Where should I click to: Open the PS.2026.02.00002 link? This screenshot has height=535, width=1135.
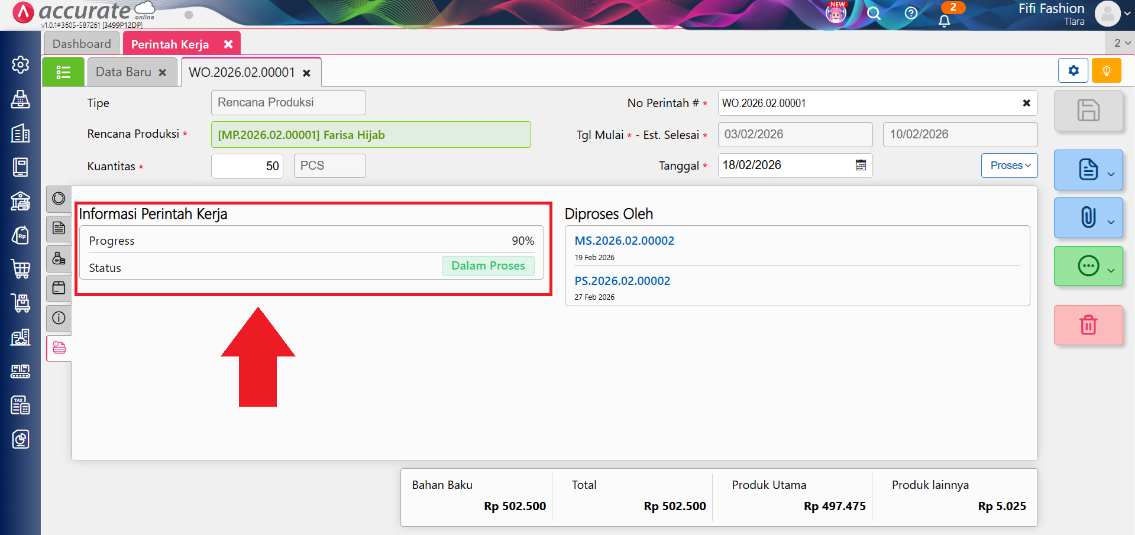click(x=622, y=281)
